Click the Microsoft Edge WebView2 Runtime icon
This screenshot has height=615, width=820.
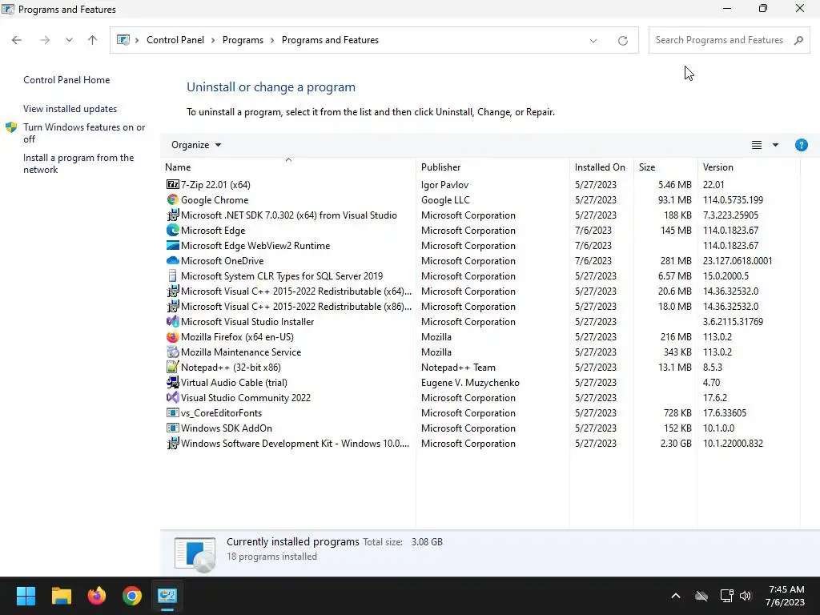click(173, 245)
